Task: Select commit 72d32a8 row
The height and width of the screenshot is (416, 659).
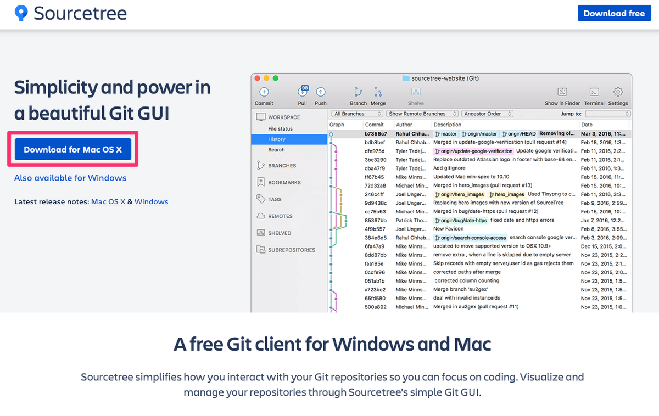Action: coord(479,185)
